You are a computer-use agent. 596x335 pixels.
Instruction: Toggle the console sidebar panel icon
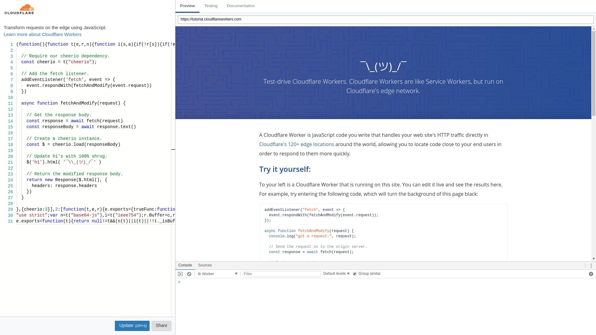pos(180,274)
